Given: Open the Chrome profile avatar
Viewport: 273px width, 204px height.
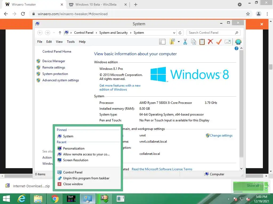Looking at the screenshot, I should 259,14.
